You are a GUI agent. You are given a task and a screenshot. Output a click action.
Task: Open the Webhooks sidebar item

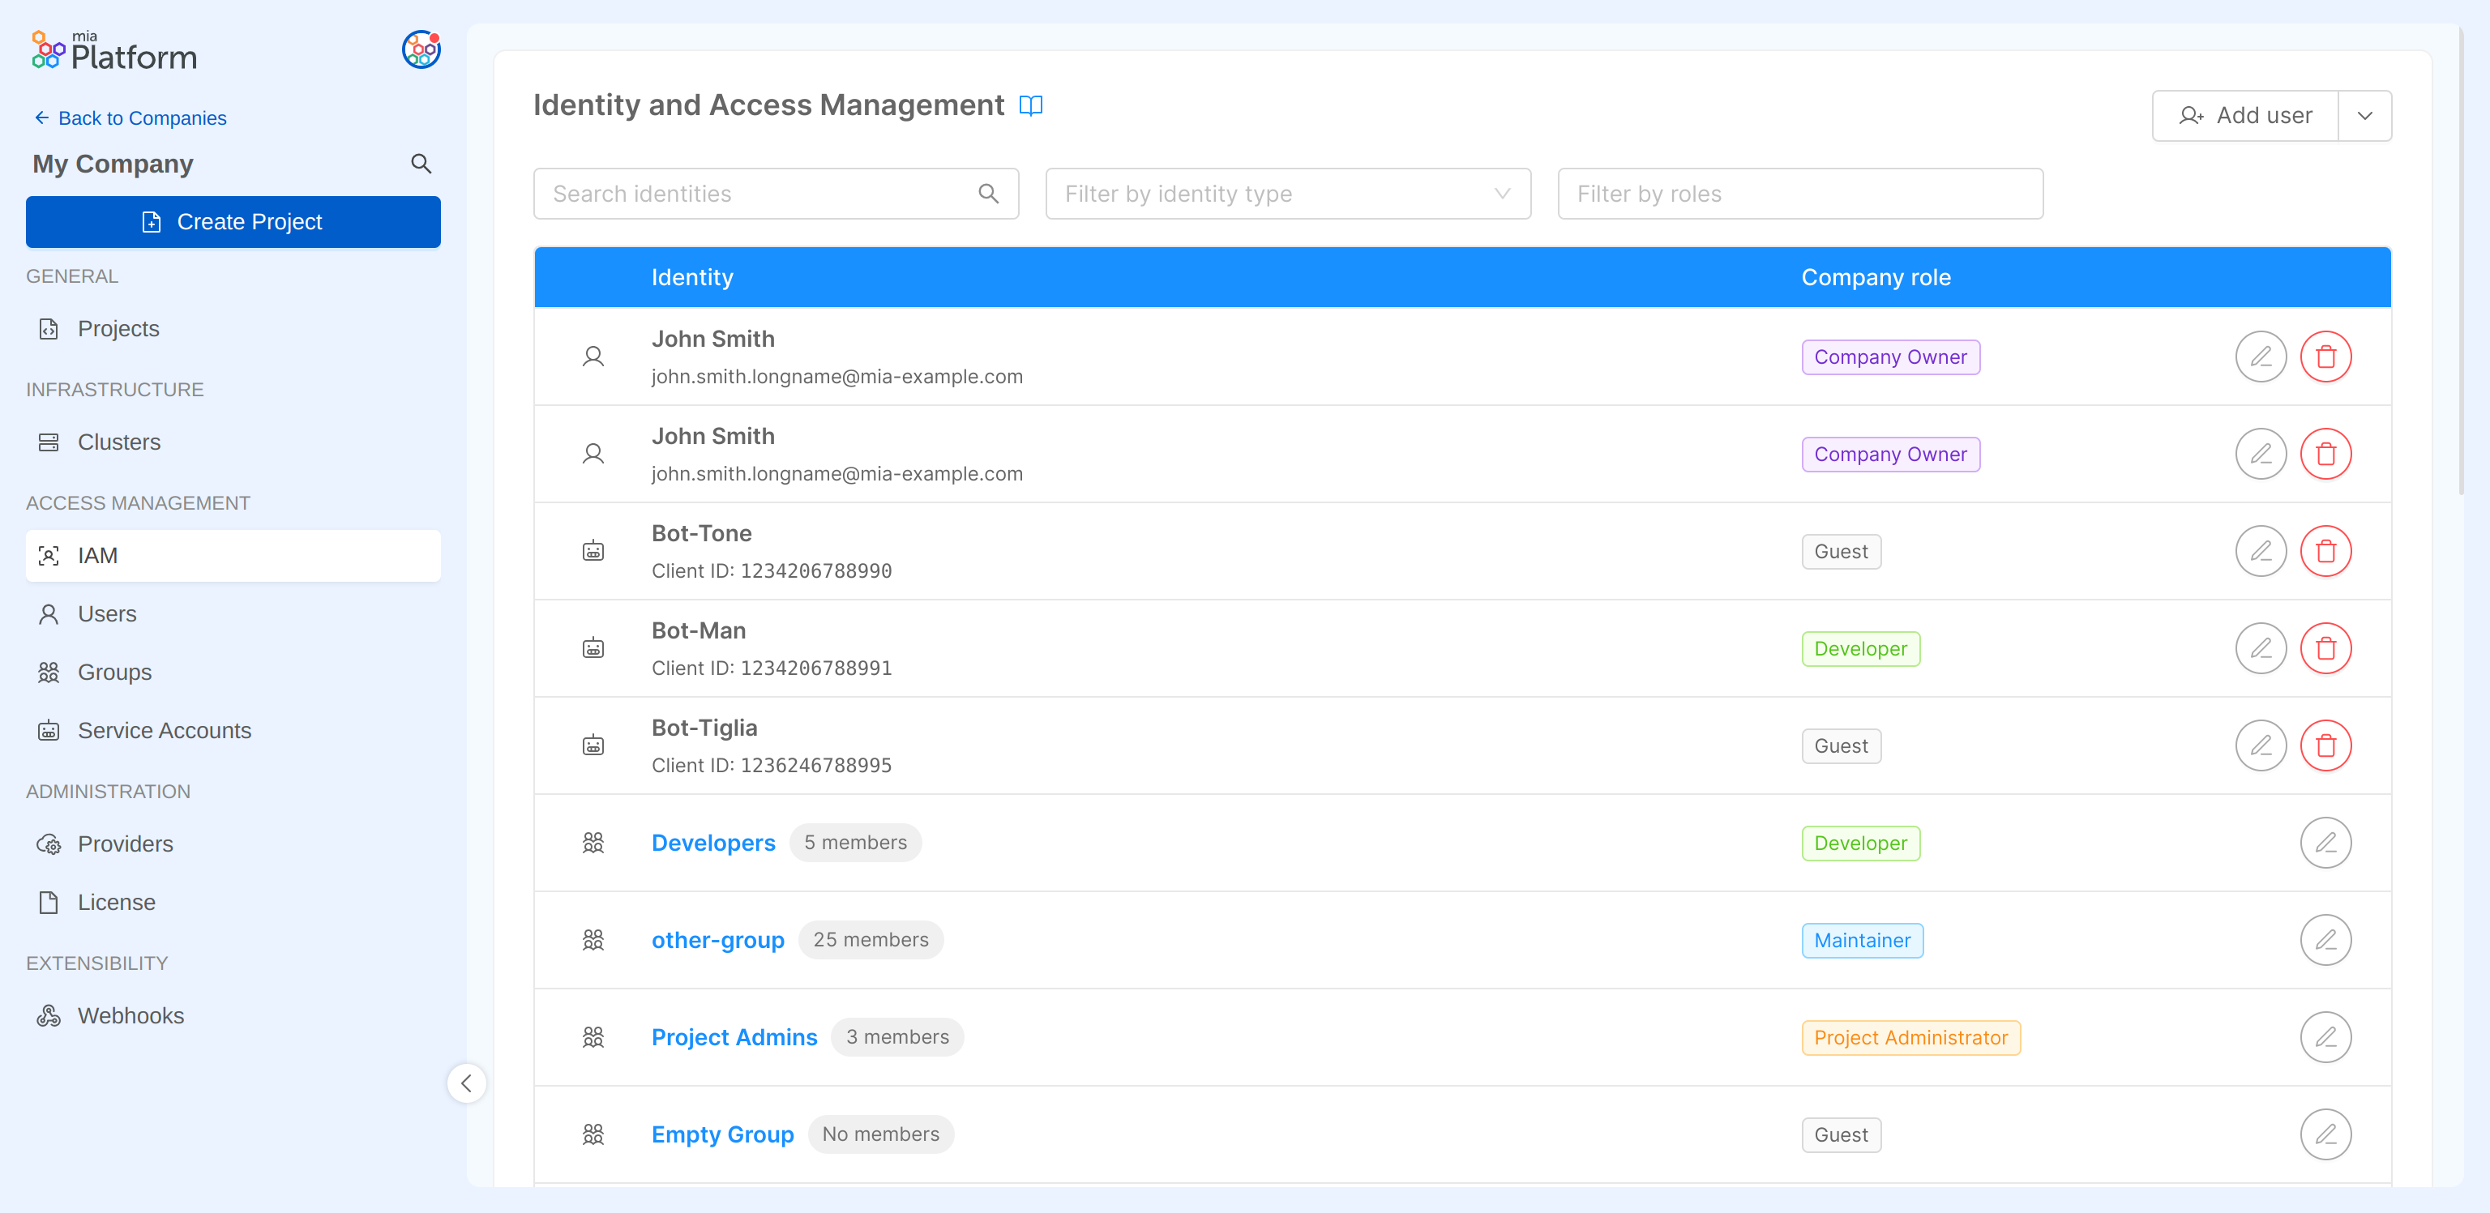click(130, 1016)
